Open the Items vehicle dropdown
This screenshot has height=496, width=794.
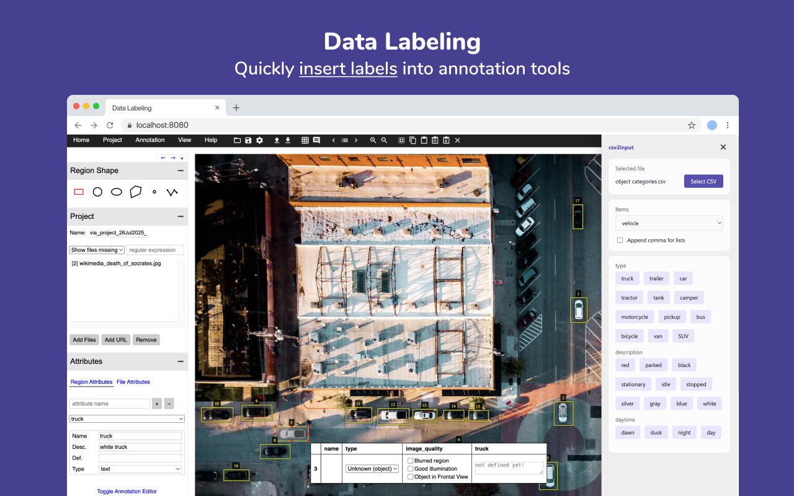point(669,223)
